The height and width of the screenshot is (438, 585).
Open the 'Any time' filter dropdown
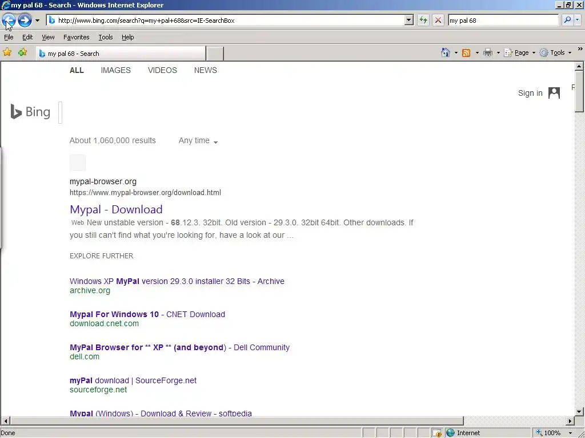[198, 141]
